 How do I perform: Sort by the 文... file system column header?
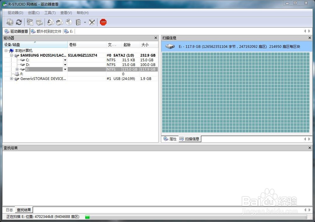click(114, 45)
